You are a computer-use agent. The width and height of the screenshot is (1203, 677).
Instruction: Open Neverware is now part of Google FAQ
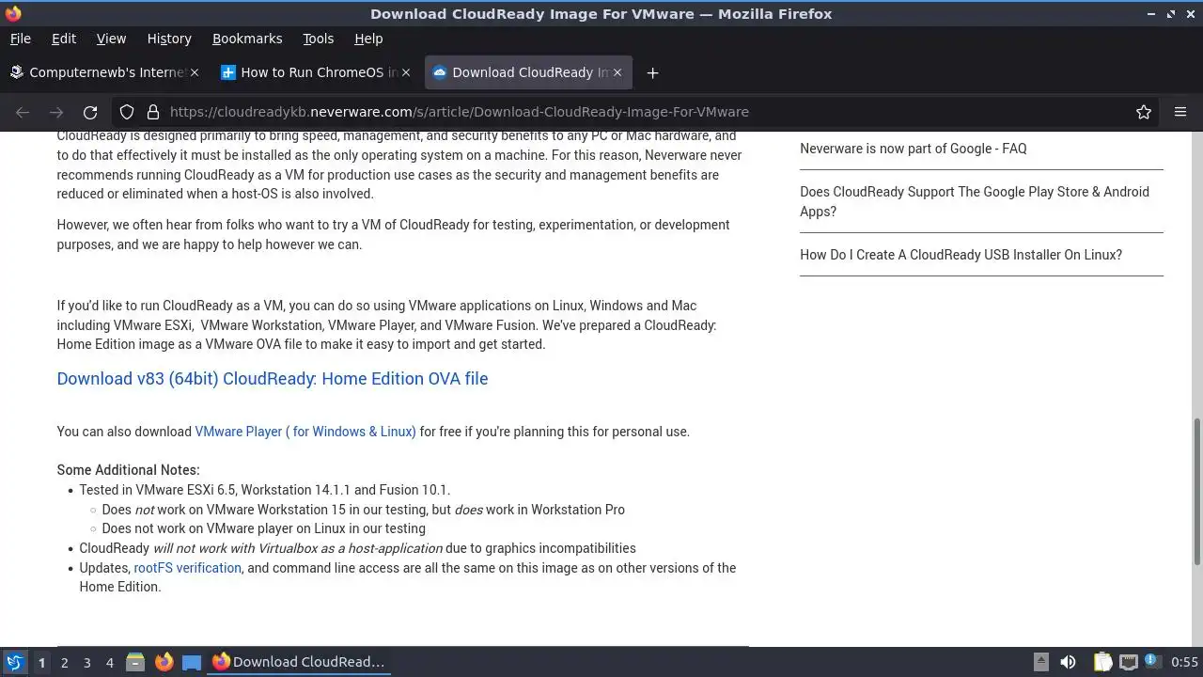tap(913, 149)
